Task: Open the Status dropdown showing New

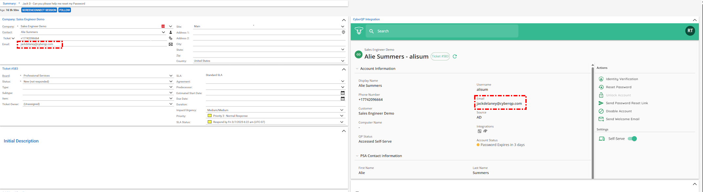Action: [x=171, y=81]
